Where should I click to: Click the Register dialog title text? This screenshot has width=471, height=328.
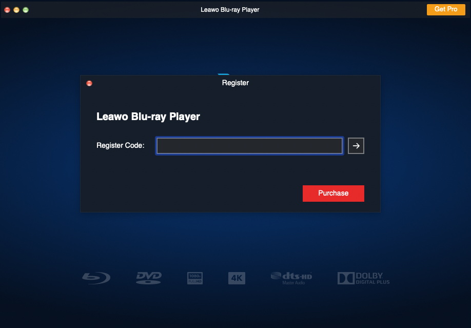(x=235, y=83)
